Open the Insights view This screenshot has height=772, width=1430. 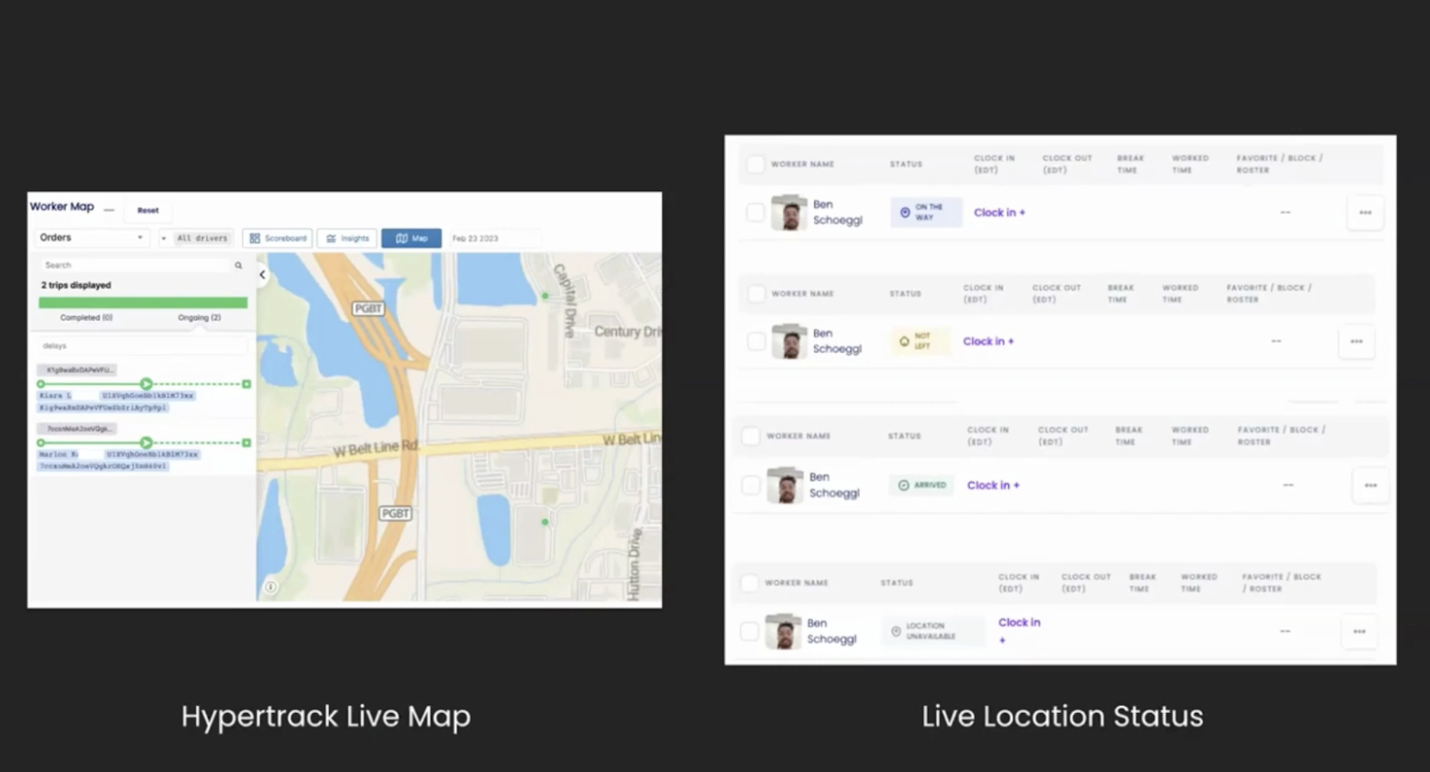tap(348, 239)
